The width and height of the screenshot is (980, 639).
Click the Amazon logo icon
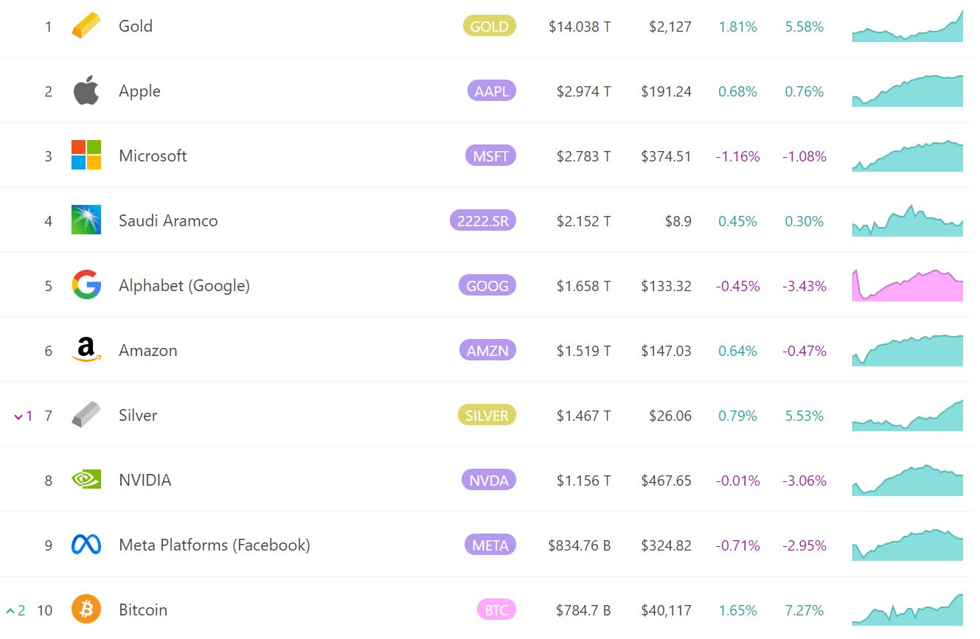point(86,350)
